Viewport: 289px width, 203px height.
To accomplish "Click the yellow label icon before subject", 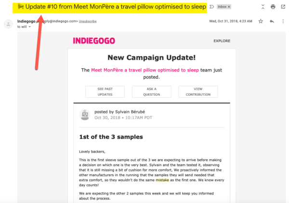I will tap(20, 7).
